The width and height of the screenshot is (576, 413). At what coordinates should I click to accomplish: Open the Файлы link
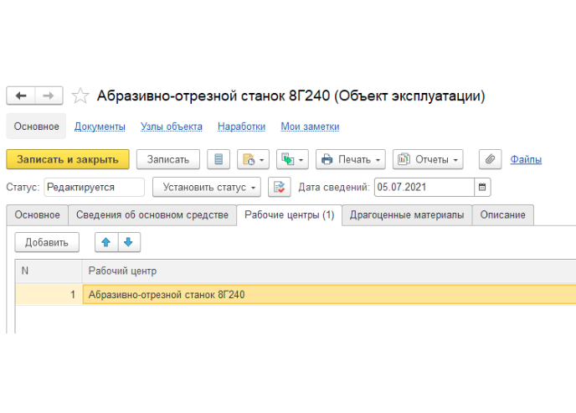click(x=526, y=159)
